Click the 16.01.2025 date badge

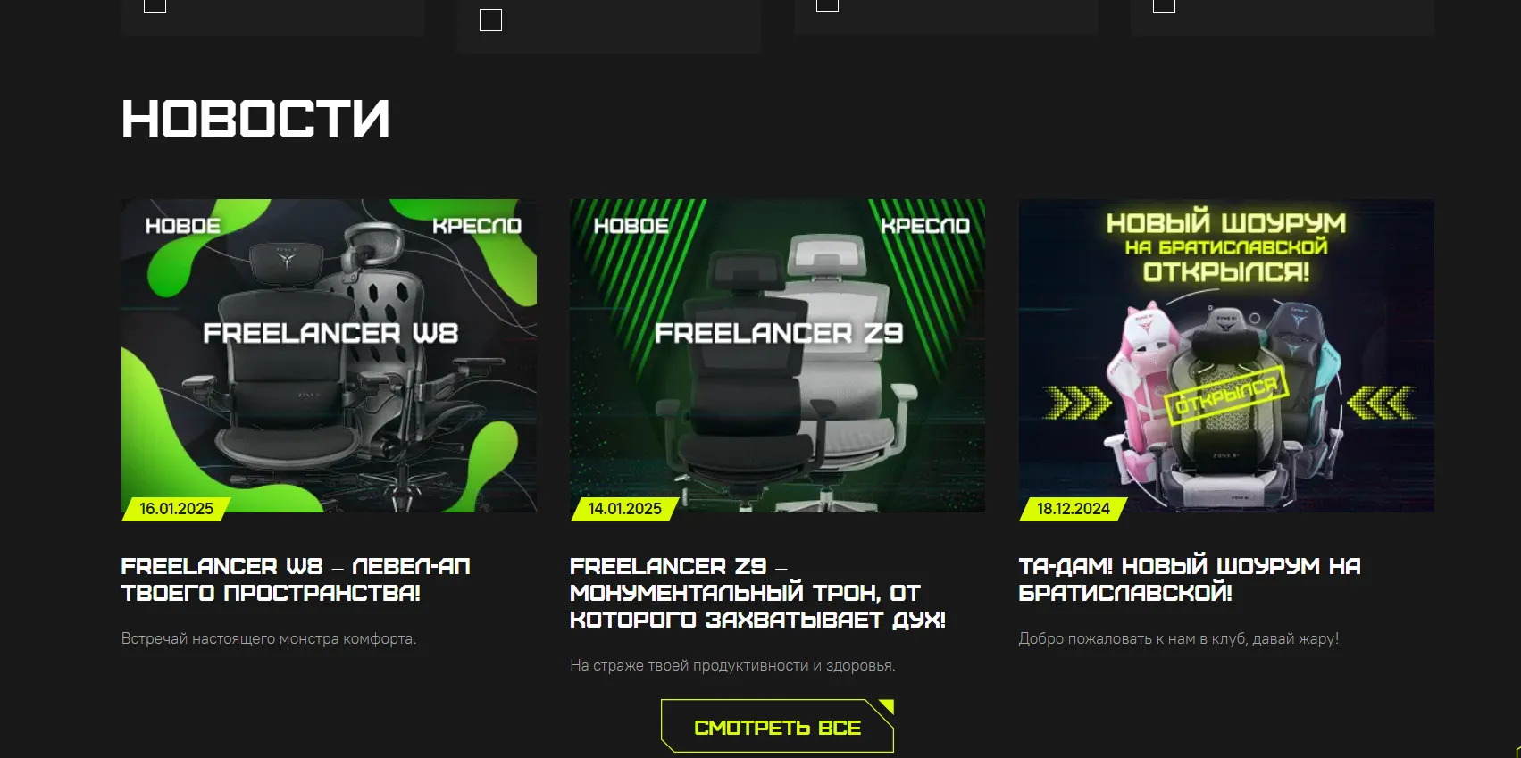(x=176, y=509)
